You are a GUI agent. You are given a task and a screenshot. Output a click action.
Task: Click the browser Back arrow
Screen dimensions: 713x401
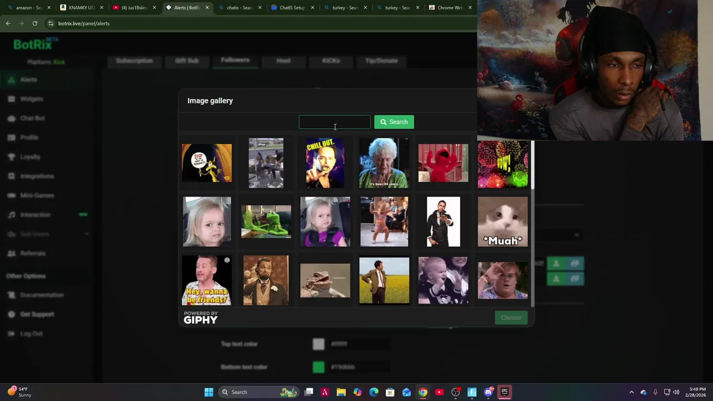coord(8,23)
